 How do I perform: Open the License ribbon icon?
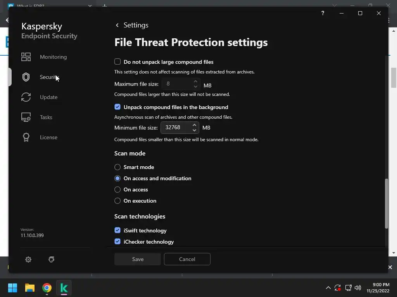pos(26,137)
